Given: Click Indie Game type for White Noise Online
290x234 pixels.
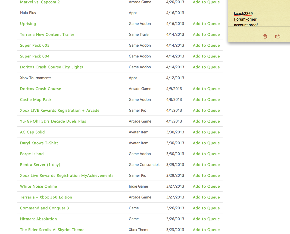Looking at the screenshot, I should tap(138, 186).
